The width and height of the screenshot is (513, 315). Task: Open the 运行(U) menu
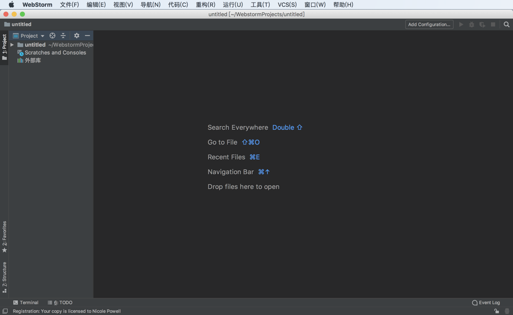pos(233,5)
